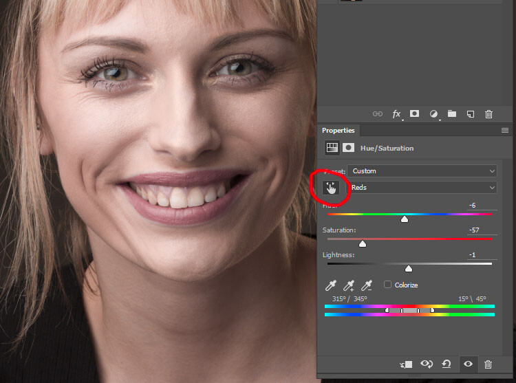Delete layer using Layers panel trash icon
This screenshot has height=383, width=516.
click(489, 114)
